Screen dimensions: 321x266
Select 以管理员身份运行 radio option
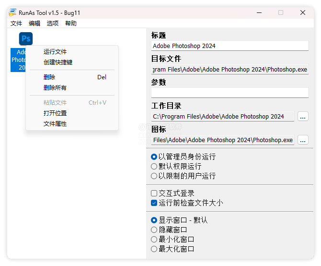point(154,157)
